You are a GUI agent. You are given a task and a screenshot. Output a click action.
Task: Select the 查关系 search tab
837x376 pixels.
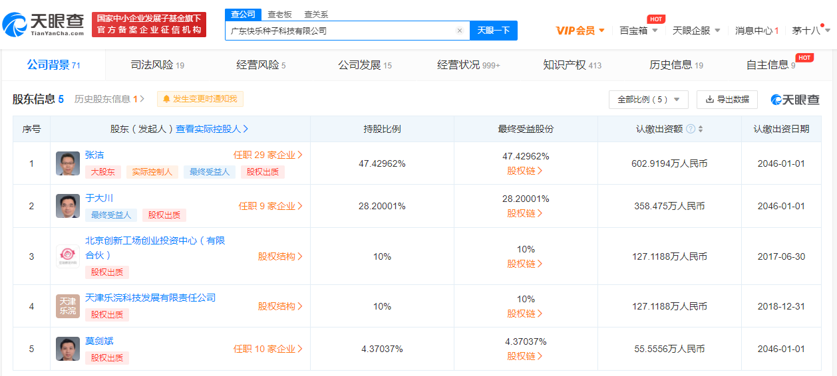point(316,15)
